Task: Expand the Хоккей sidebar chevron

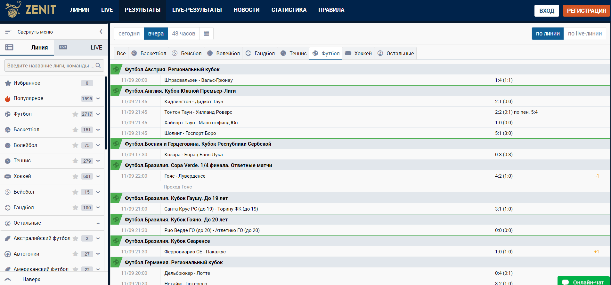Action: coord(98,176)
